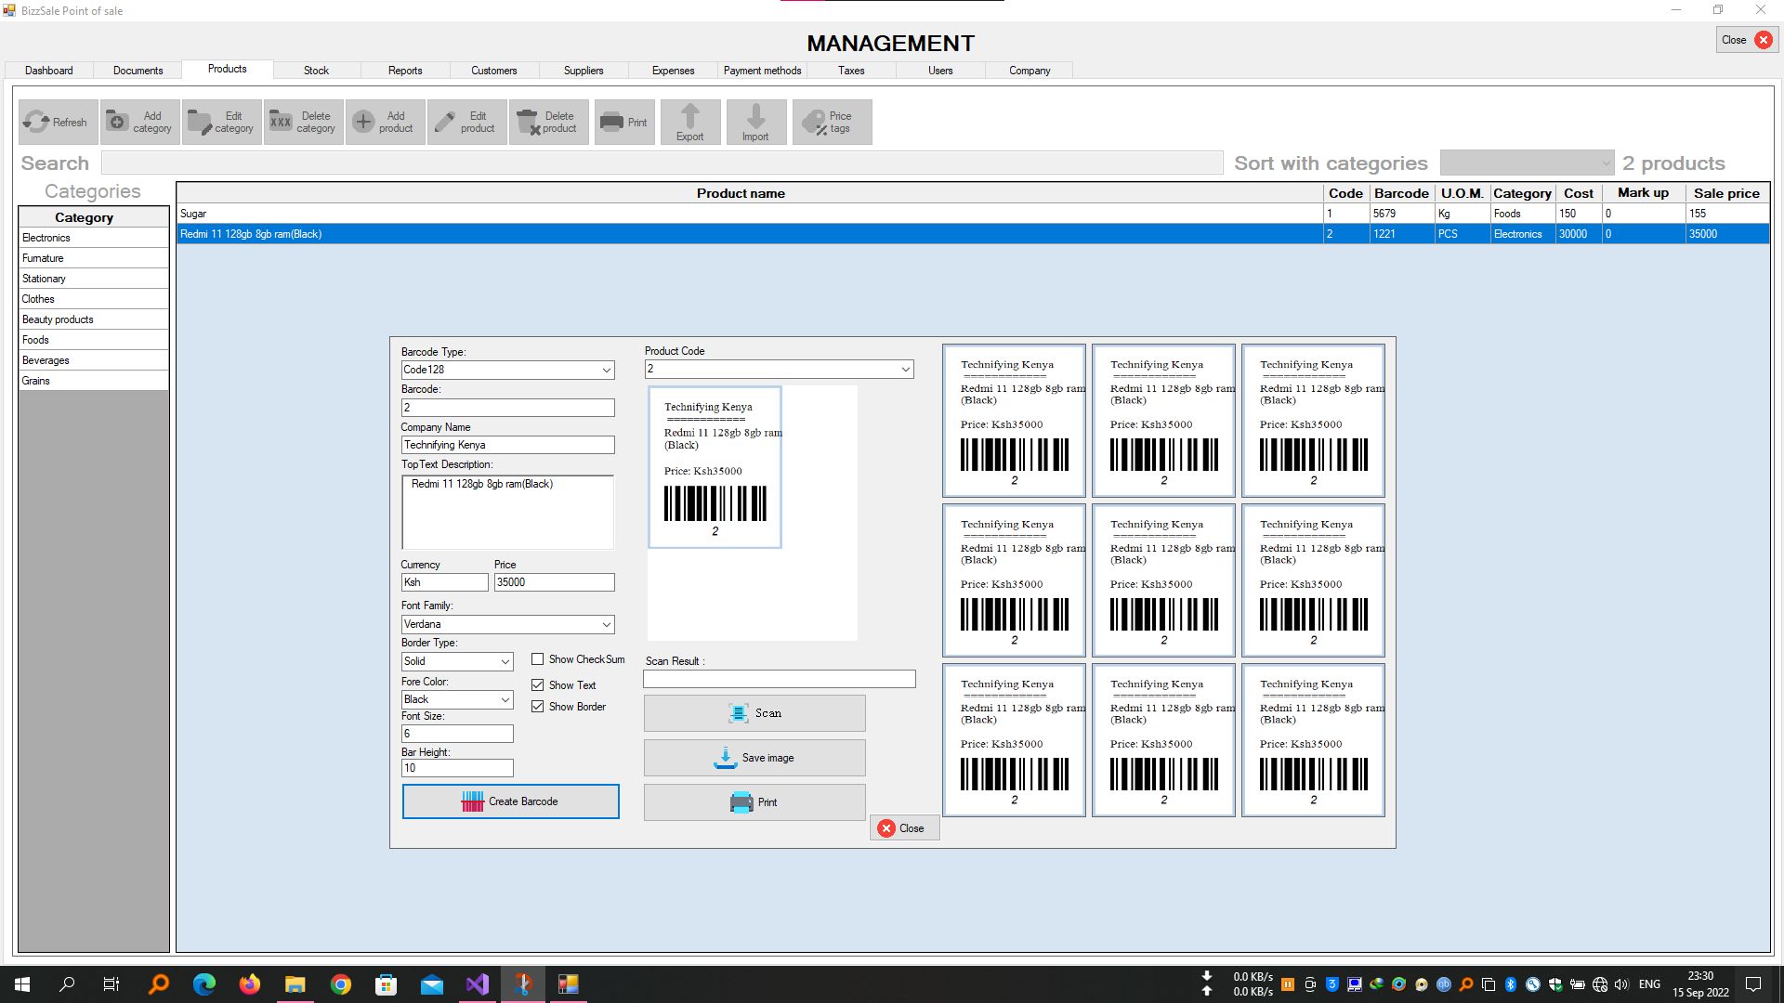Uncheck the Show Text checkbox
The width and height of the screenshot is (1784, 1003).
click(x=537, y=685)
